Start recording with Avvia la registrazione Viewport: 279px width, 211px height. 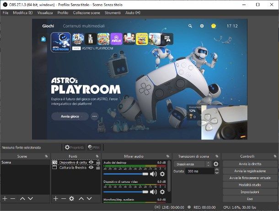pos(250,171)
